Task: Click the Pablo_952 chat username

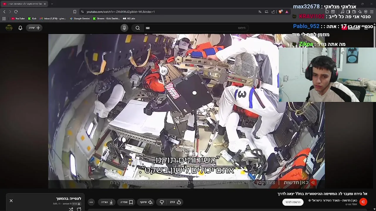Action: click(x=306, y=26)
